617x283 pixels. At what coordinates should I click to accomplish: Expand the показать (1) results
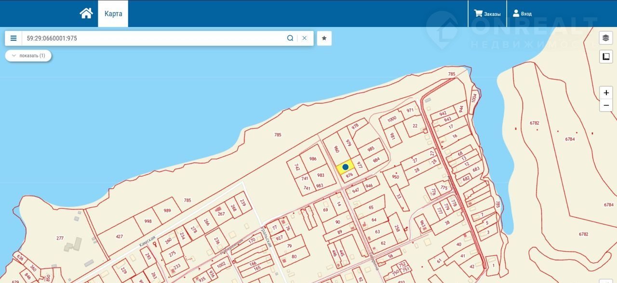tap(28, 56)
